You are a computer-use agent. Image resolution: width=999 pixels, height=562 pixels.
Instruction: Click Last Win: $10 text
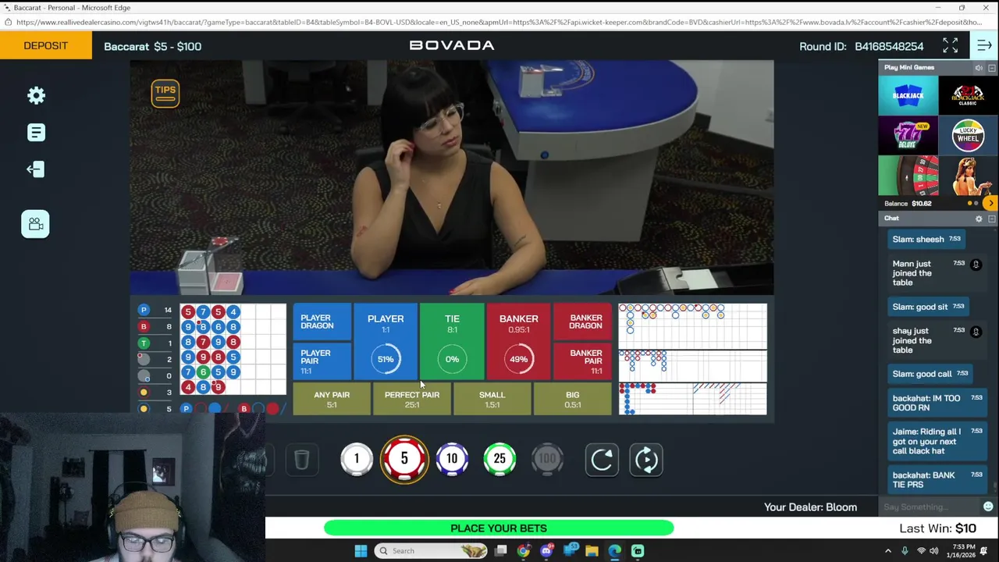[937, 528]
